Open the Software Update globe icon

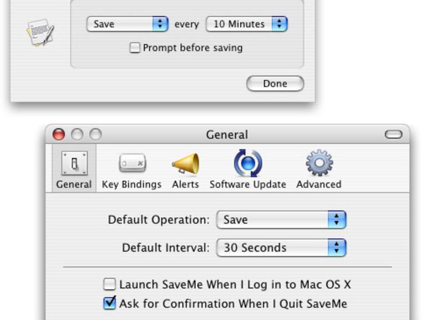(x=248, y=163)
